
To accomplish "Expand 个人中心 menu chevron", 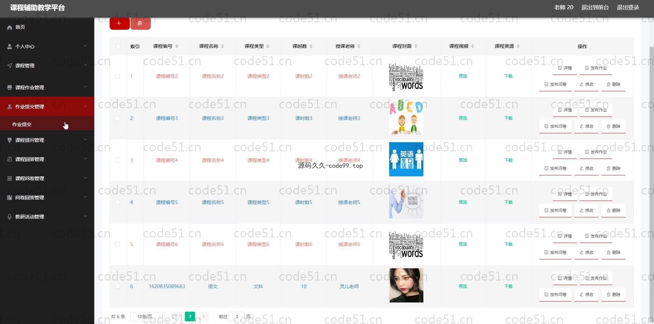I will 85,46.
